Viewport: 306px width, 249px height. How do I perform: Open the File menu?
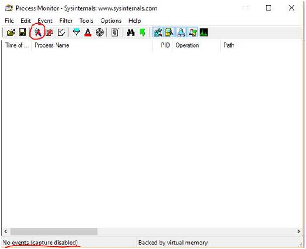click(9, 21)
